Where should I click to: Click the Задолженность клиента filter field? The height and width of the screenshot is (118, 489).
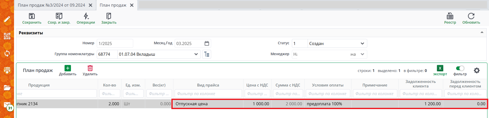coord(420,94)
